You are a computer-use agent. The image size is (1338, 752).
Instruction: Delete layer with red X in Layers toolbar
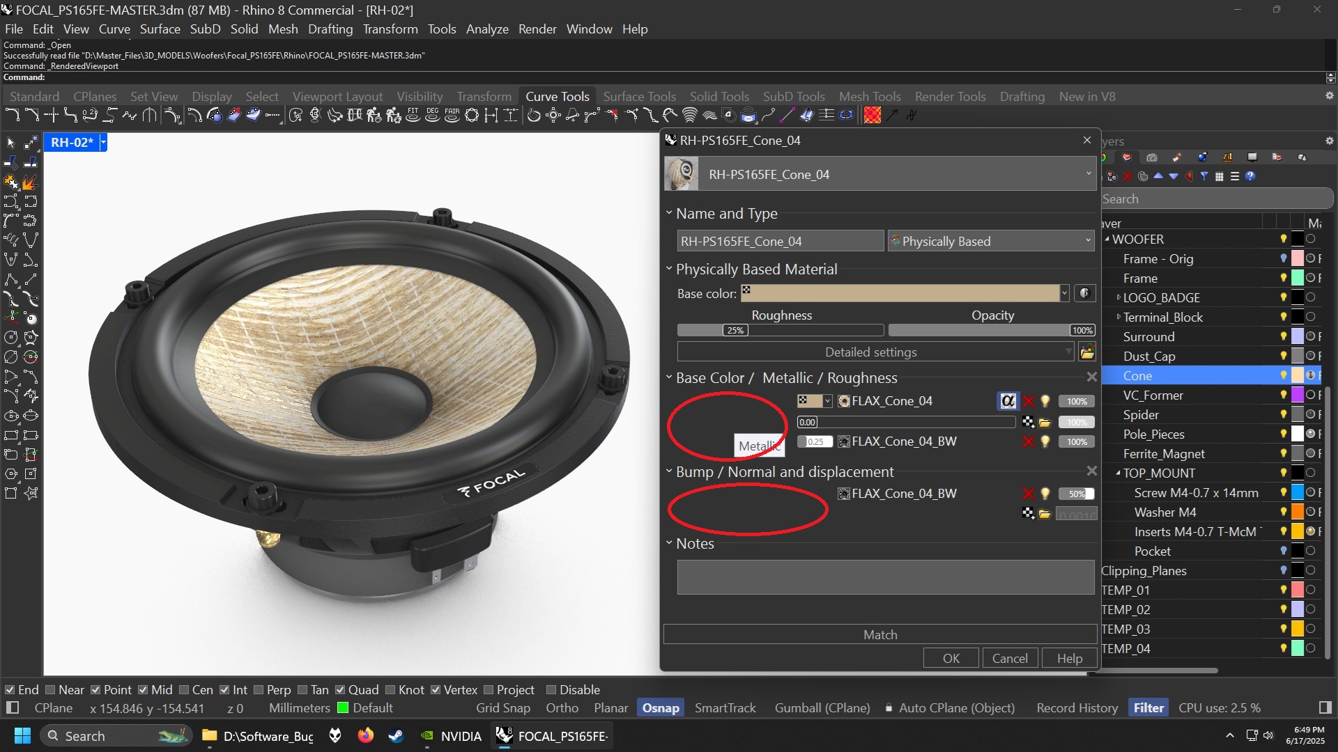pos(1128,176)
